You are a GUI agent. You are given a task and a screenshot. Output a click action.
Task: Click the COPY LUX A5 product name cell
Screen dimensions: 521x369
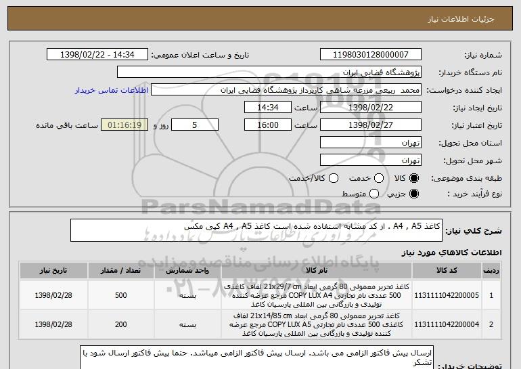[317, 324]
